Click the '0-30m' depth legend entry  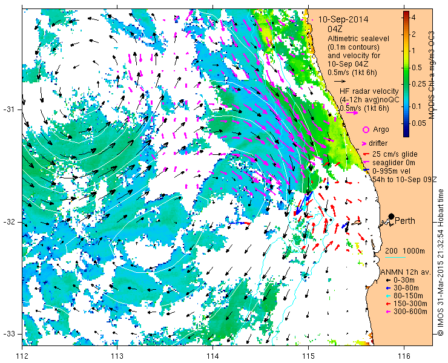404,281
